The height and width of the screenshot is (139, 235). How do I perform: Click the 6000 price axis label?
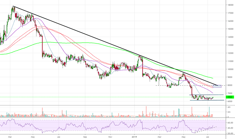[x=230, y=101]
